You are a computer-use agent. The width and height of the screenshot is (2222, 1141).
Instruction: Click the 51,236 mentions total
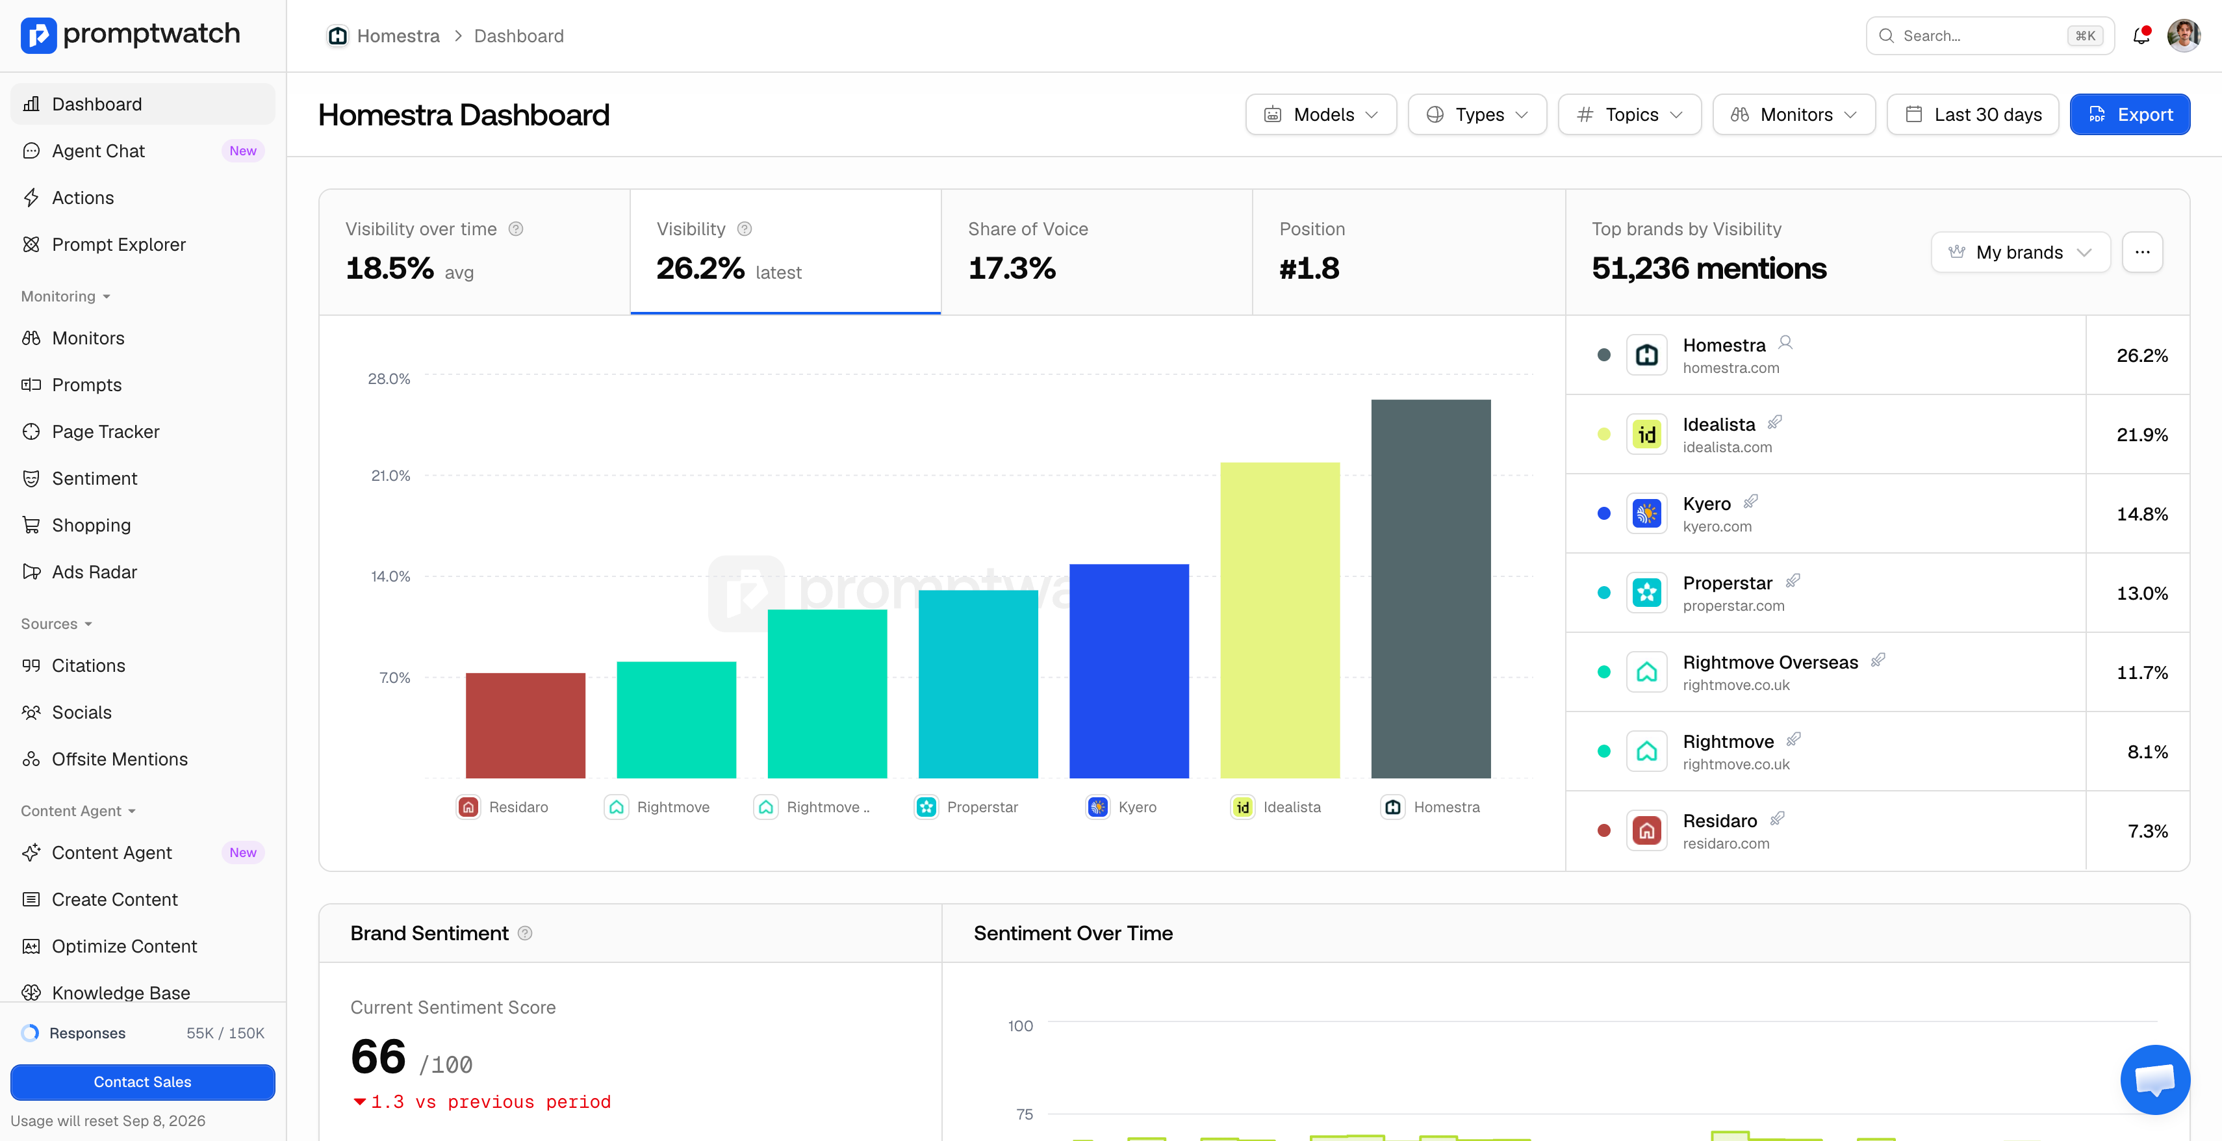[x=1708, y=268]
